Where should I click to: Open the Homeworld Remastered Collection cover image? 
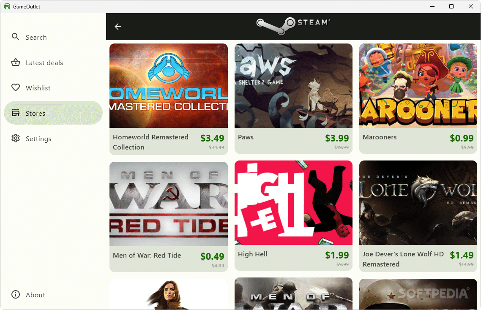click(169, 86)
